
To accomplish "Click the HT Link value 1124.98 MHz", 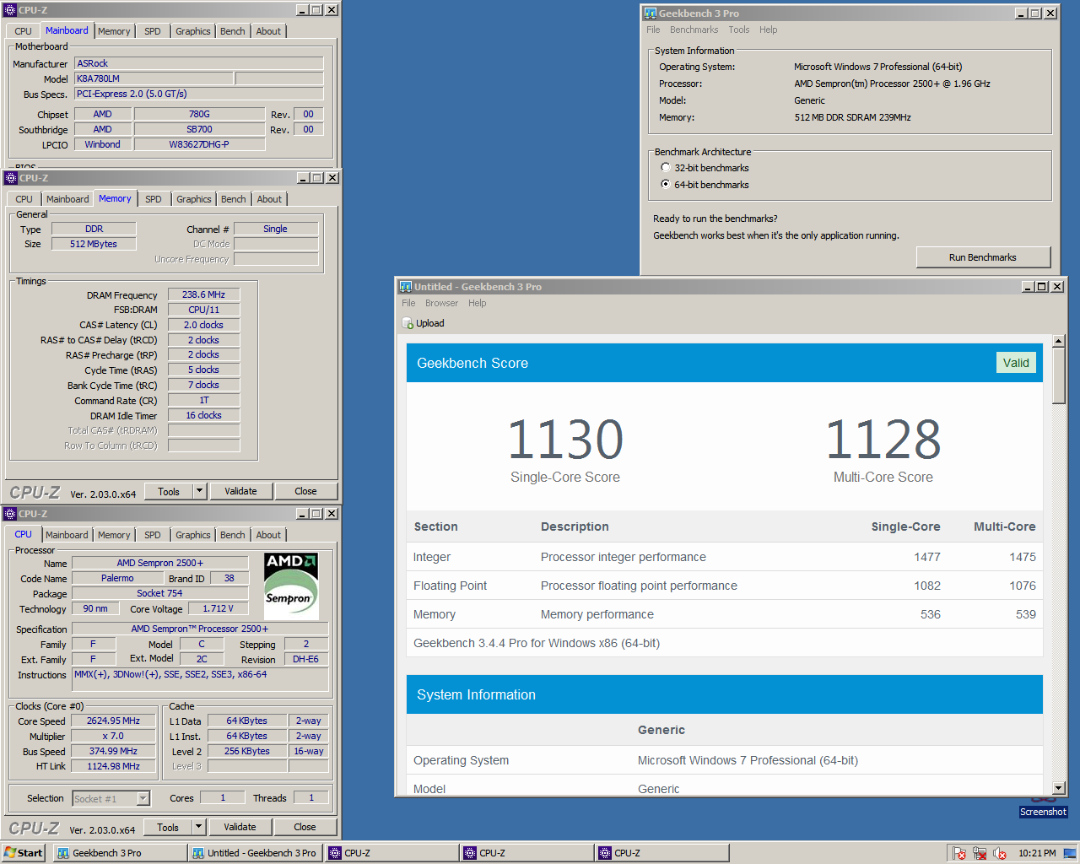I will tap(113, 766).
